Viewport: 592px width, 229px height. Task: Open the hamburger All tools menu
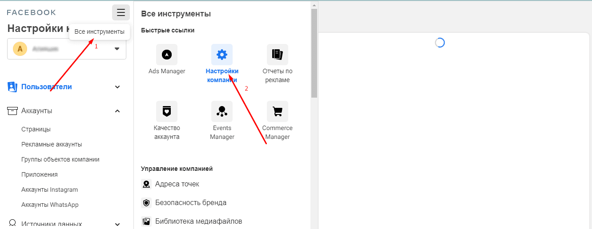(121, 12)
